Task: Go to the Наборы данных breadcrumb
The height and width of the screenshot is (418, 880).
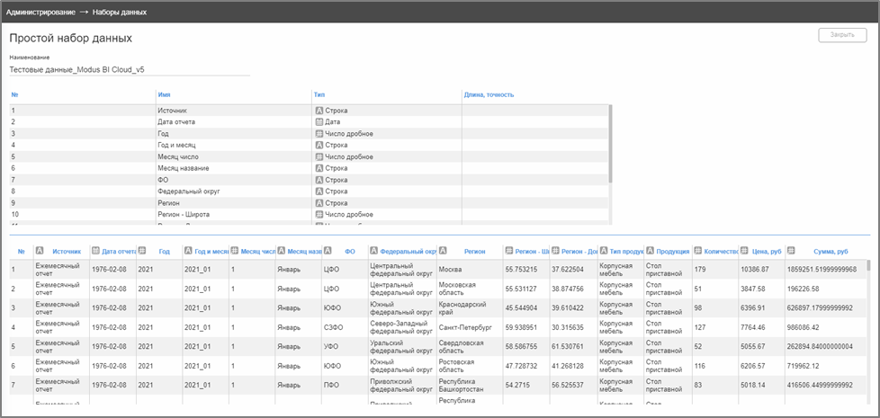Action: coord(120,13)
